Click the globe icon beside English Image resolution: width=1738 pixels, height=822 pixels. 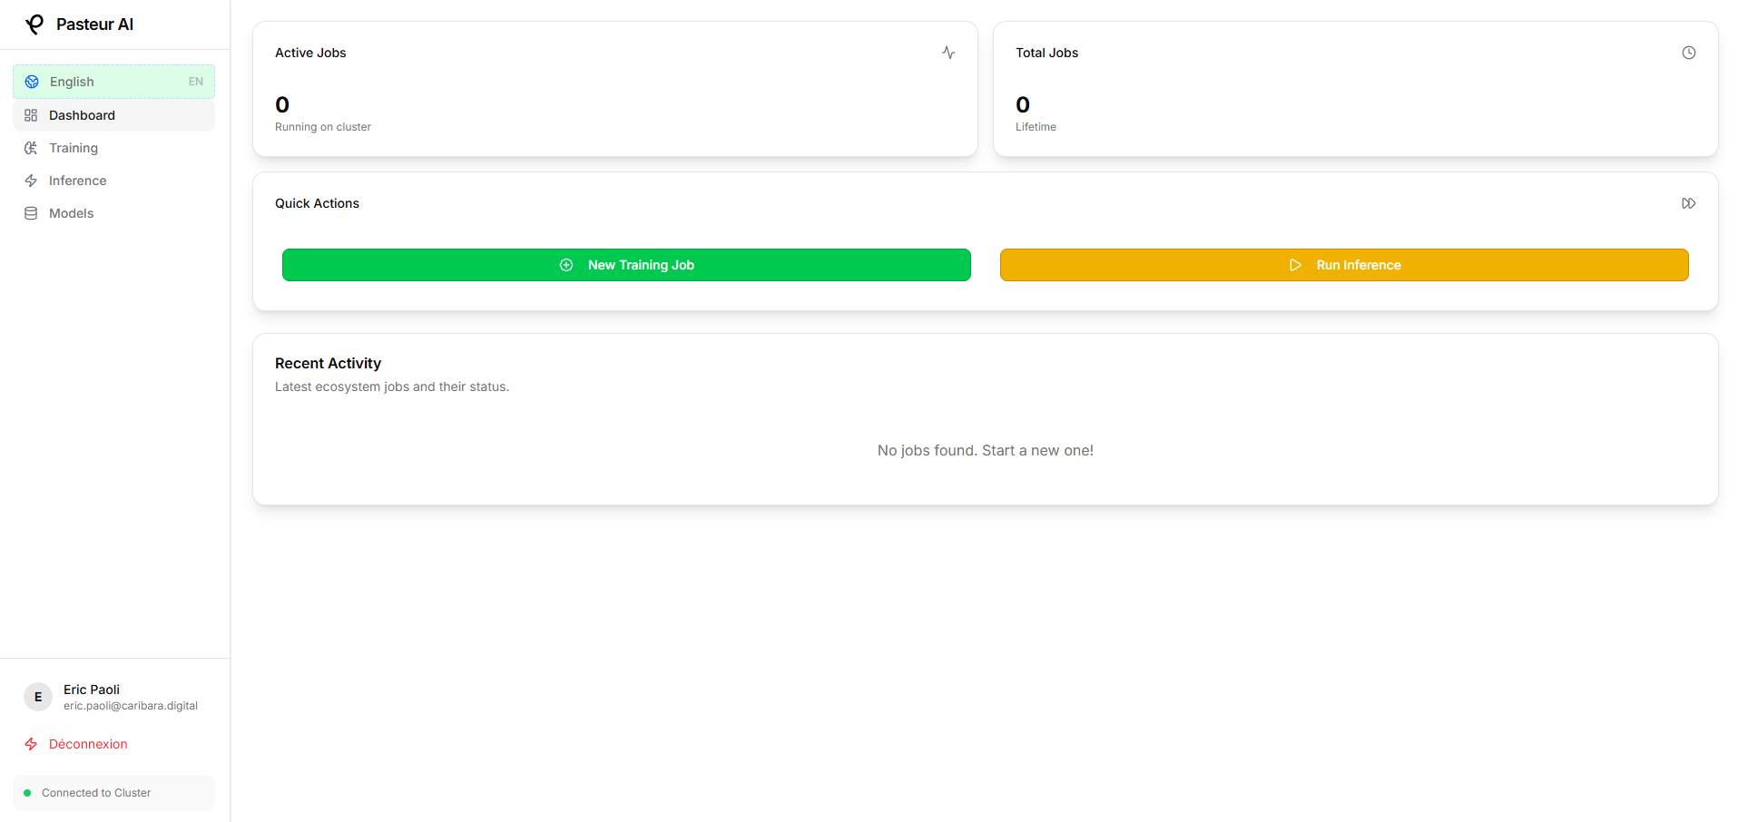click(32, 82)
